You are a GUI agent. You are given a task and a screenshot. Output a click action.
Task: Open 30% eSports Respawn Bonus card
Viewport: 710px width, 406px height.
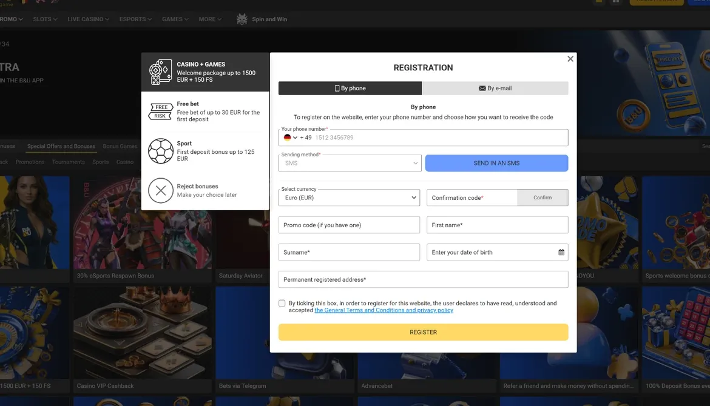[142, 229]
